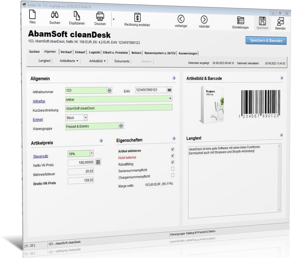Image resolution: width=292 pixels, height=258 pixels.
Task: Open the Steuersatz 19% dropdown
Action: click(x=92, y=153)
